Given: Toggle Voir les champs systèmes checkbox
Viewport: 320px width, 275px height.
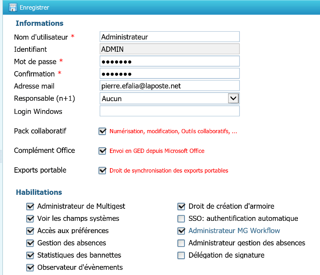Looking at the screenshot, I should coord(30,219).
